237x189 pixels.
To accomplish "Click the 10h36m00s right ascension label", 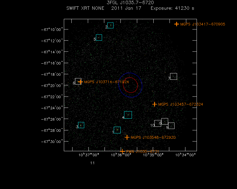I will coord(121,155).
